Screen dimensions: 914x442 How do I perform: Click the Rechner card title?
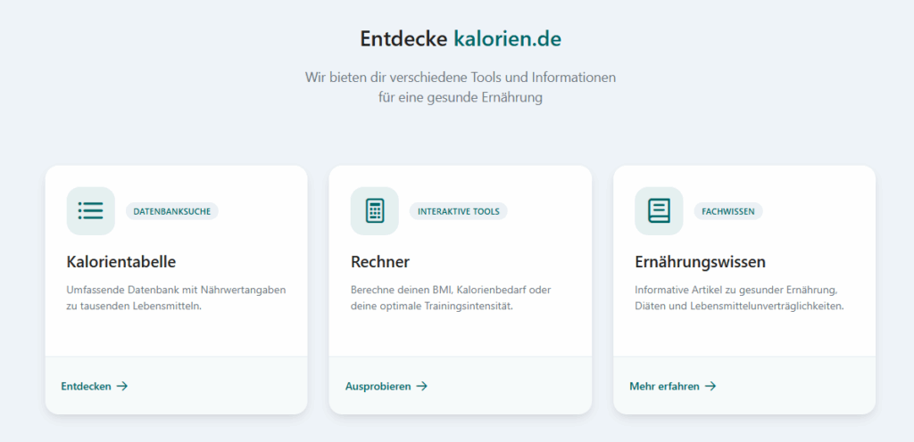[x=380, y=262]
